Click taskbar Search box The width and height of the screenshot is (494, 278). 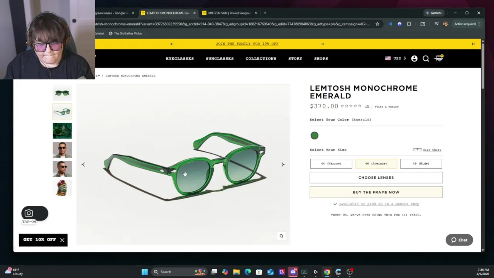pos(179,272)
